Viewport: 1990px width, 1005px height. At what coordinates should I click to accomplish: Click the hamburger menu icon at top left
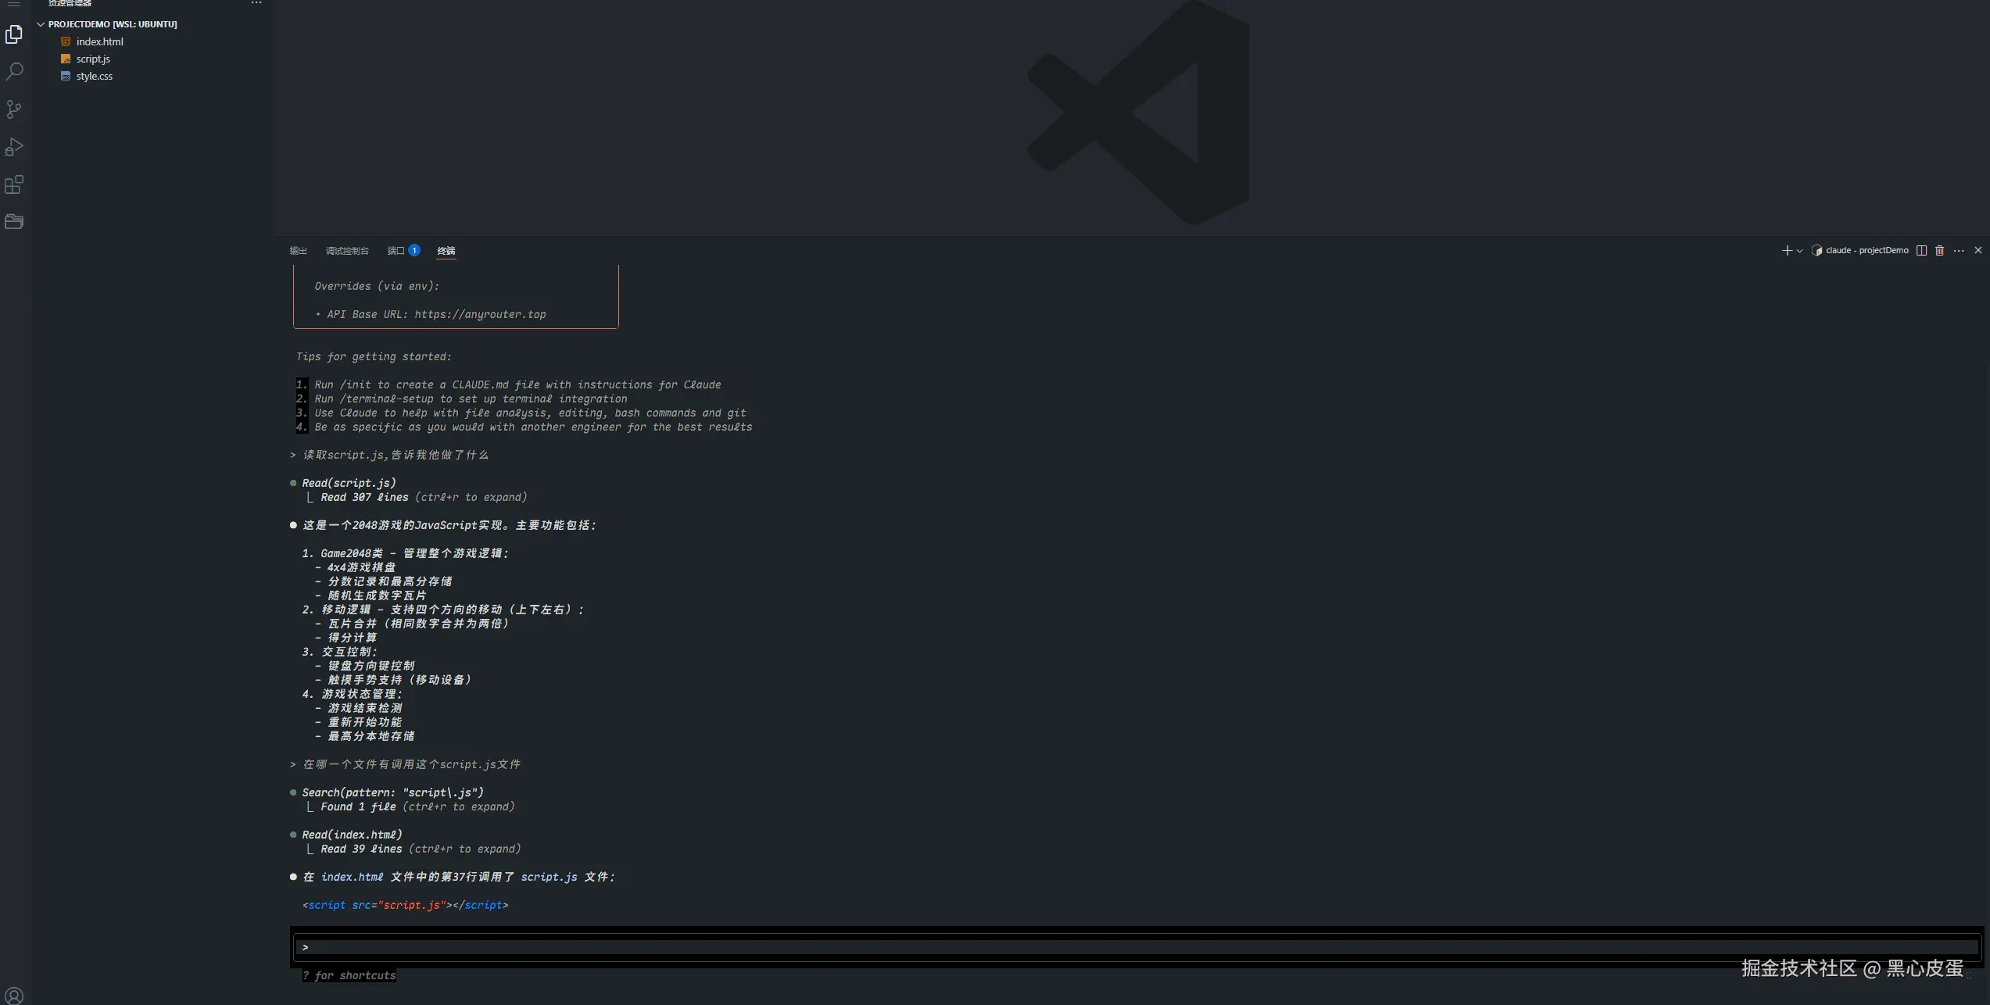coord(14,3)
